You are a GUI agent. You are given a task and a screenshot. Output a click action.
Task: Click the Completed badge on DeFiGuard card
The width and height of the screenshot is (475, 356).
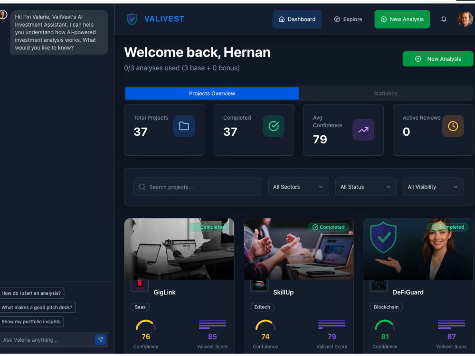448,227
